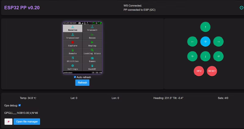This screenshot has width=244, height=129.
Task: Click PP connected to ESP (I2C) text
Action: [x=139, y=10]
